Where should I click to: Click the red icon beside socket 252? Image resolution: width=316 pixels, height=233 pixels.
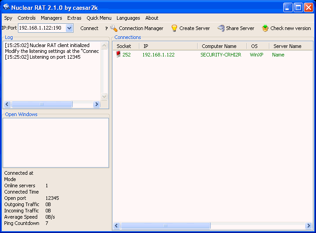pos(118,55)
